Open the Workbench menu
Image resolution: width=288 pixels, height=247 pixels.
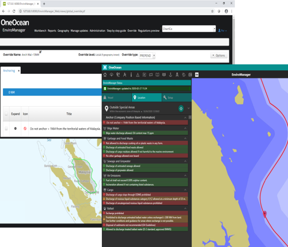[x=40, y=31]
